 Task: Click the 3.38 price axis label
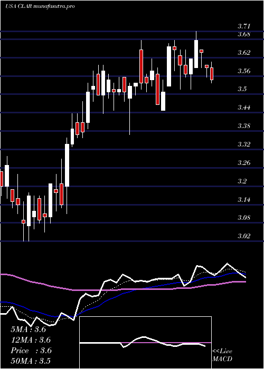(244, 126)
